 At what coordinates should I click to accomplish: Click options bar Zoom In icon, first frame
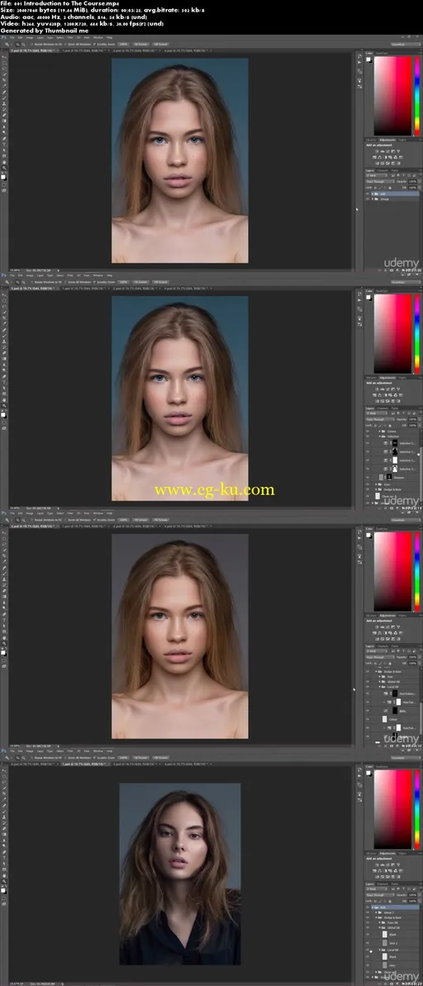(x=17, y=44)
